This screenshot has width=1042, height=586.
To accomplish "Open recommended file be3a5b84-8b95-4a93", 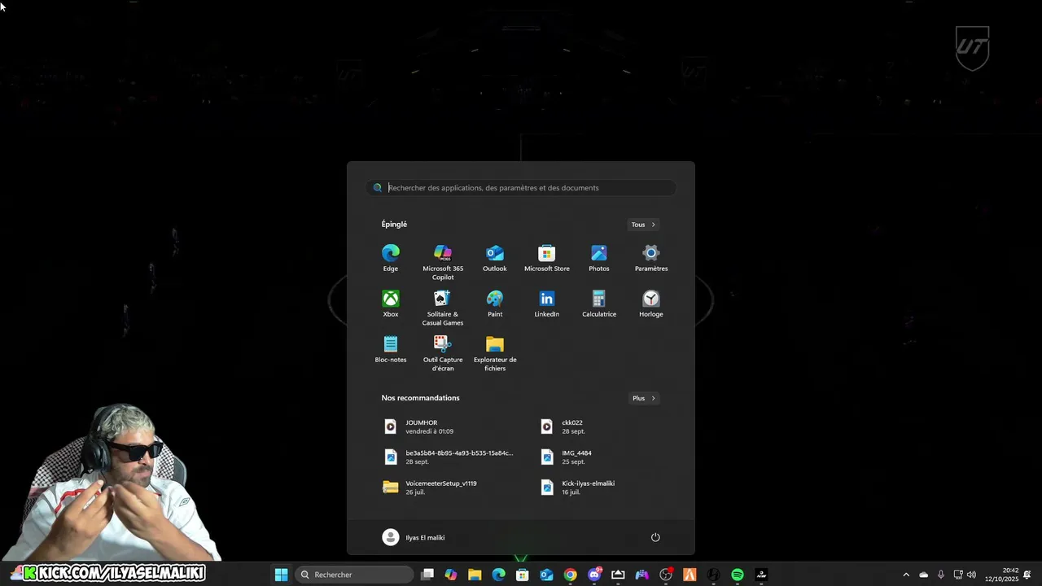I will tap(449, 457).
